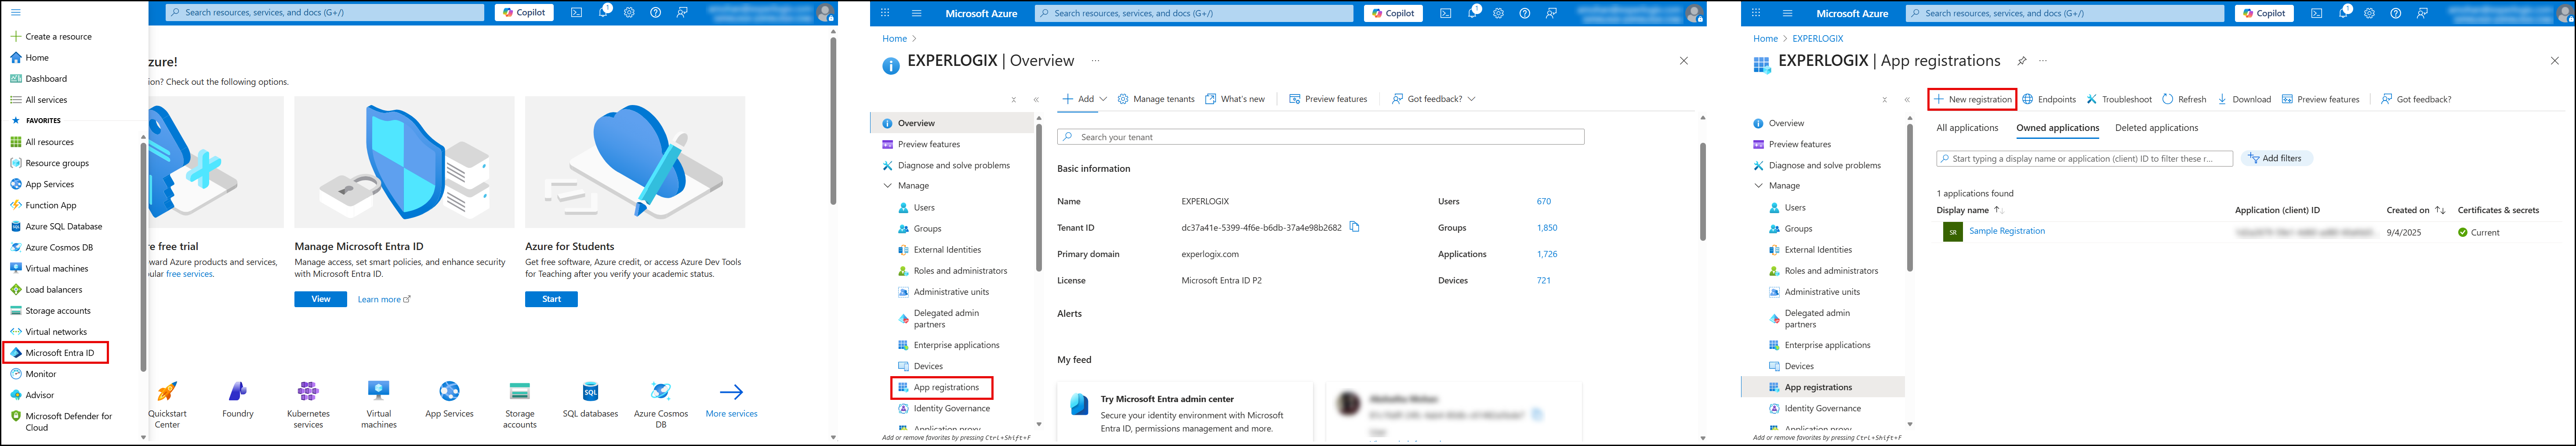Image resolution: width=2576 pixels, height=446 pixels.
Task: Click the notifications bell on the Overview page header
Action: [x=1472, y=13]
